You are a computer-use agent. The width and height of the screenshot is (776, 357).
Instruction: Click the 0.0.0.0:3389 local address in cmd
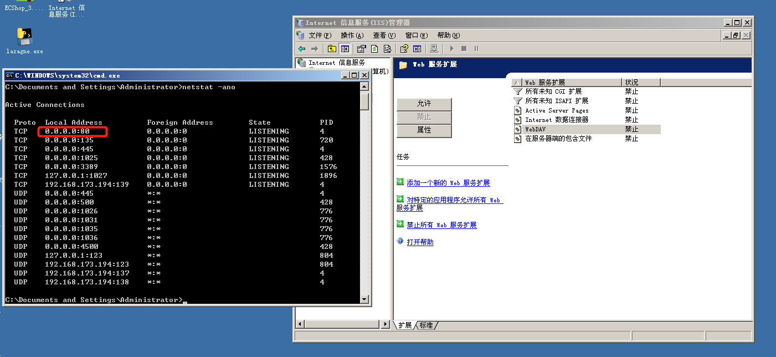click(71, 167)
